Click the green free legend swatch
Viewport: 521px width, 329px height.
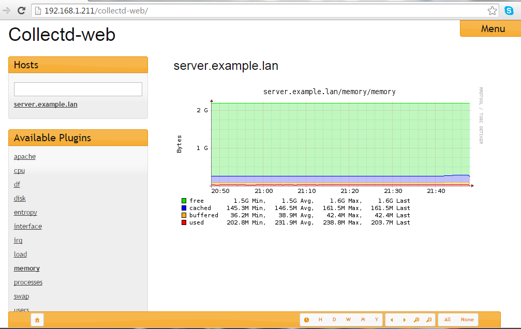point(184,201)
